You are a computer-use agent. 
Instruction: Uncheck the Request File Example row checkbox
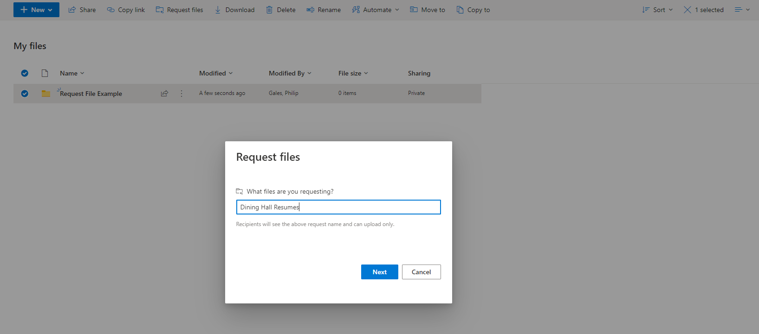pyautogui.click(x=25, y=94)
